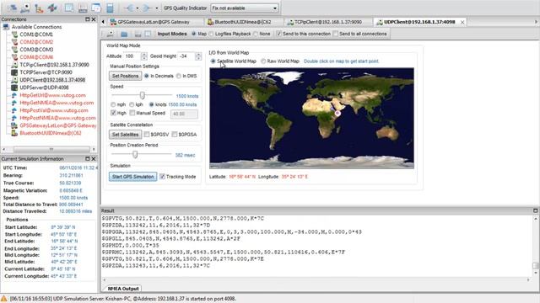Viewport: 540px width, 303px height.
Task: Click inside the Altitude input field
Action: (x=132, y=56)
